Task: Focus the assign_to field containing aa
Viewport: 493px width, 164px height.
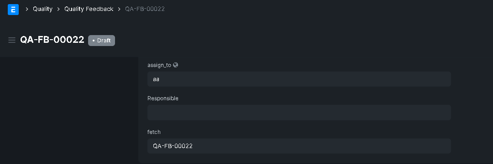Action: click(x=299, y=79)
